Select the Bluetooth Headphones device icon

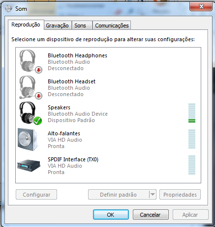pos(29,61)
